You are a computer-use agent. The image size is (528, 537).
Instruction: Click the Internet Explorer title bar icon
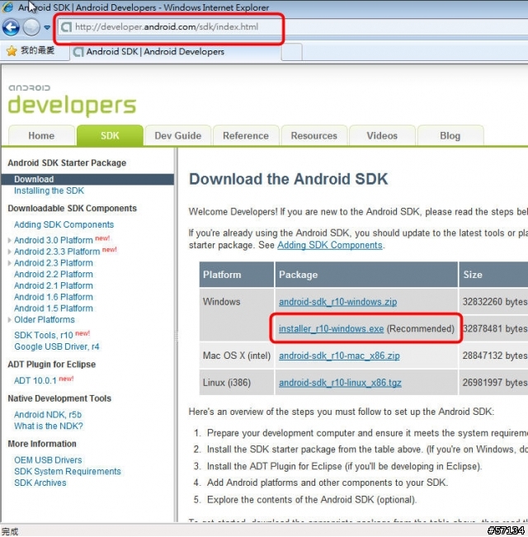[x=7, y=7]
